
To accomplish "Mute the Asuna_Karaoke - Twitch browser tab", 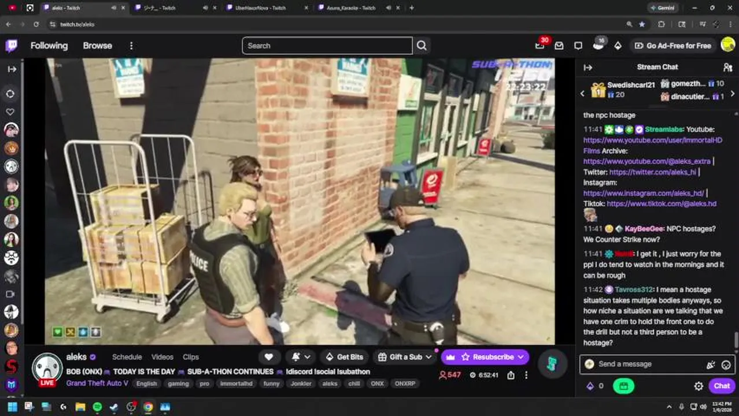I will click(388, 8).
